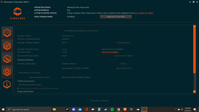Select the info sidebar icon
Image resolution: width=199 pixels, height=112 pixels.
click(x=7, y=84)
